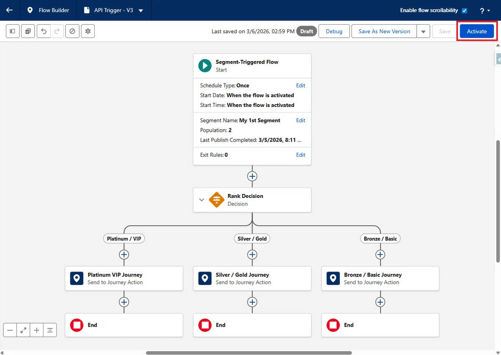Screen dimensions: 501x355
Task: Add element under Platinum / VIP branch
Action: coord(124,255)
